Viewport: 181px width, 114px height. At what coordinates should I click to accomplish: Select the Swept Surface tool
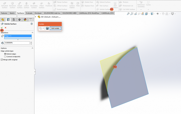tap(20, 5)
